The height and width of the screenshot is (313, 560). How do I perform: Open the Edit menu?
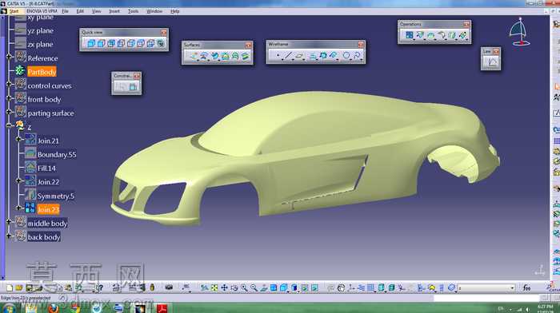[80, 11]
